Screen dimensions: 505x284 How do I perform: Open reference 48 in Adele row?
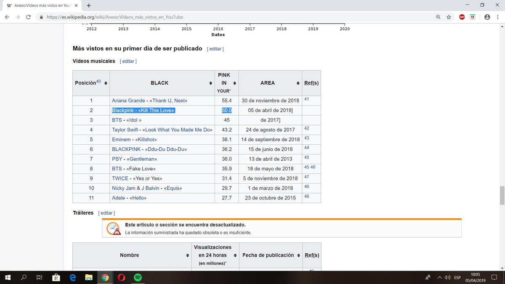306,196
